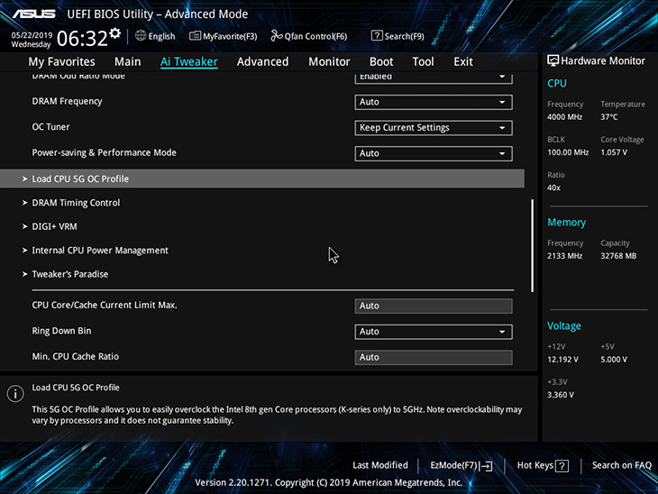Open Power-saving & Performance Mode dropdown
This screenshot has height=494, width=658.
click(433, 153)
